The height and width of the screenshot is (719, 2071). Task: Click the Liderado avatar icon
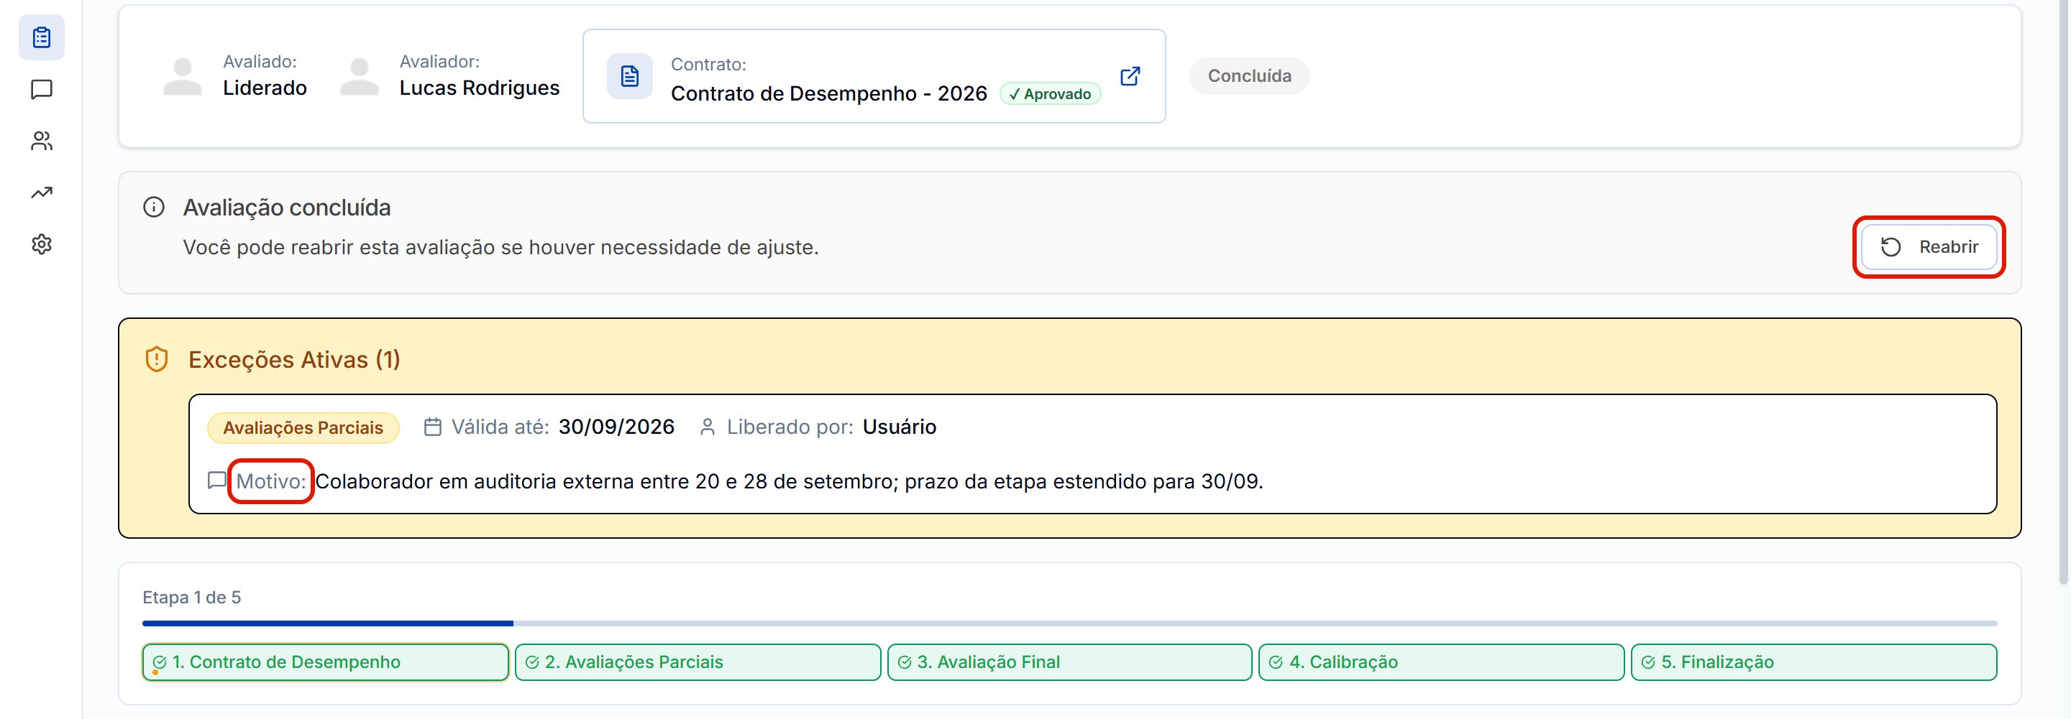click(x=183, y=76)
